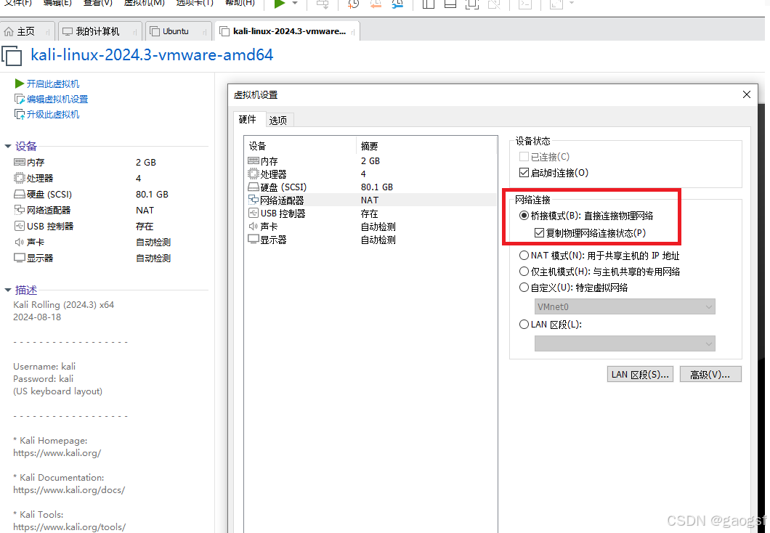Open the 帮助(H) menu
The height and width of the screenshot is (533, 770).
tap(240, 3)
